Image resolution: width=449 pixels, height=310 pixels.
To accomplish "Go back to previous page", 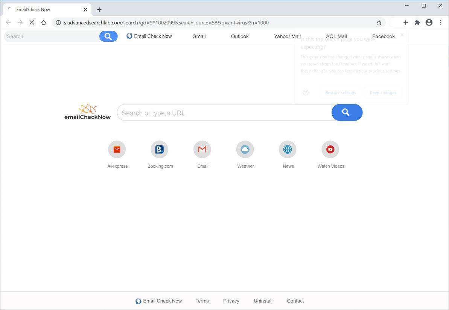I will click(8, 22).
